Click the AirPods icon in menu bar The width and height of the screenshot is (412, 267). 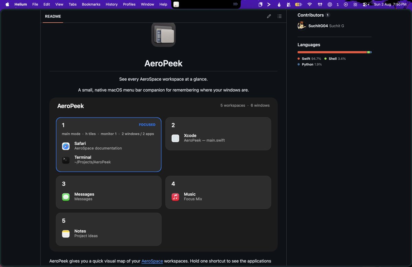[320, 4]
